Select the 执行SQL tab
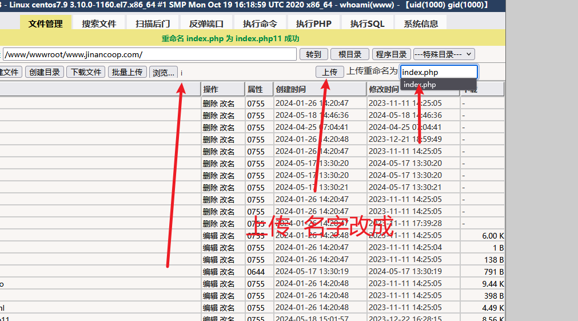This screenshot has height=321, width=578. tap(367, 23)
